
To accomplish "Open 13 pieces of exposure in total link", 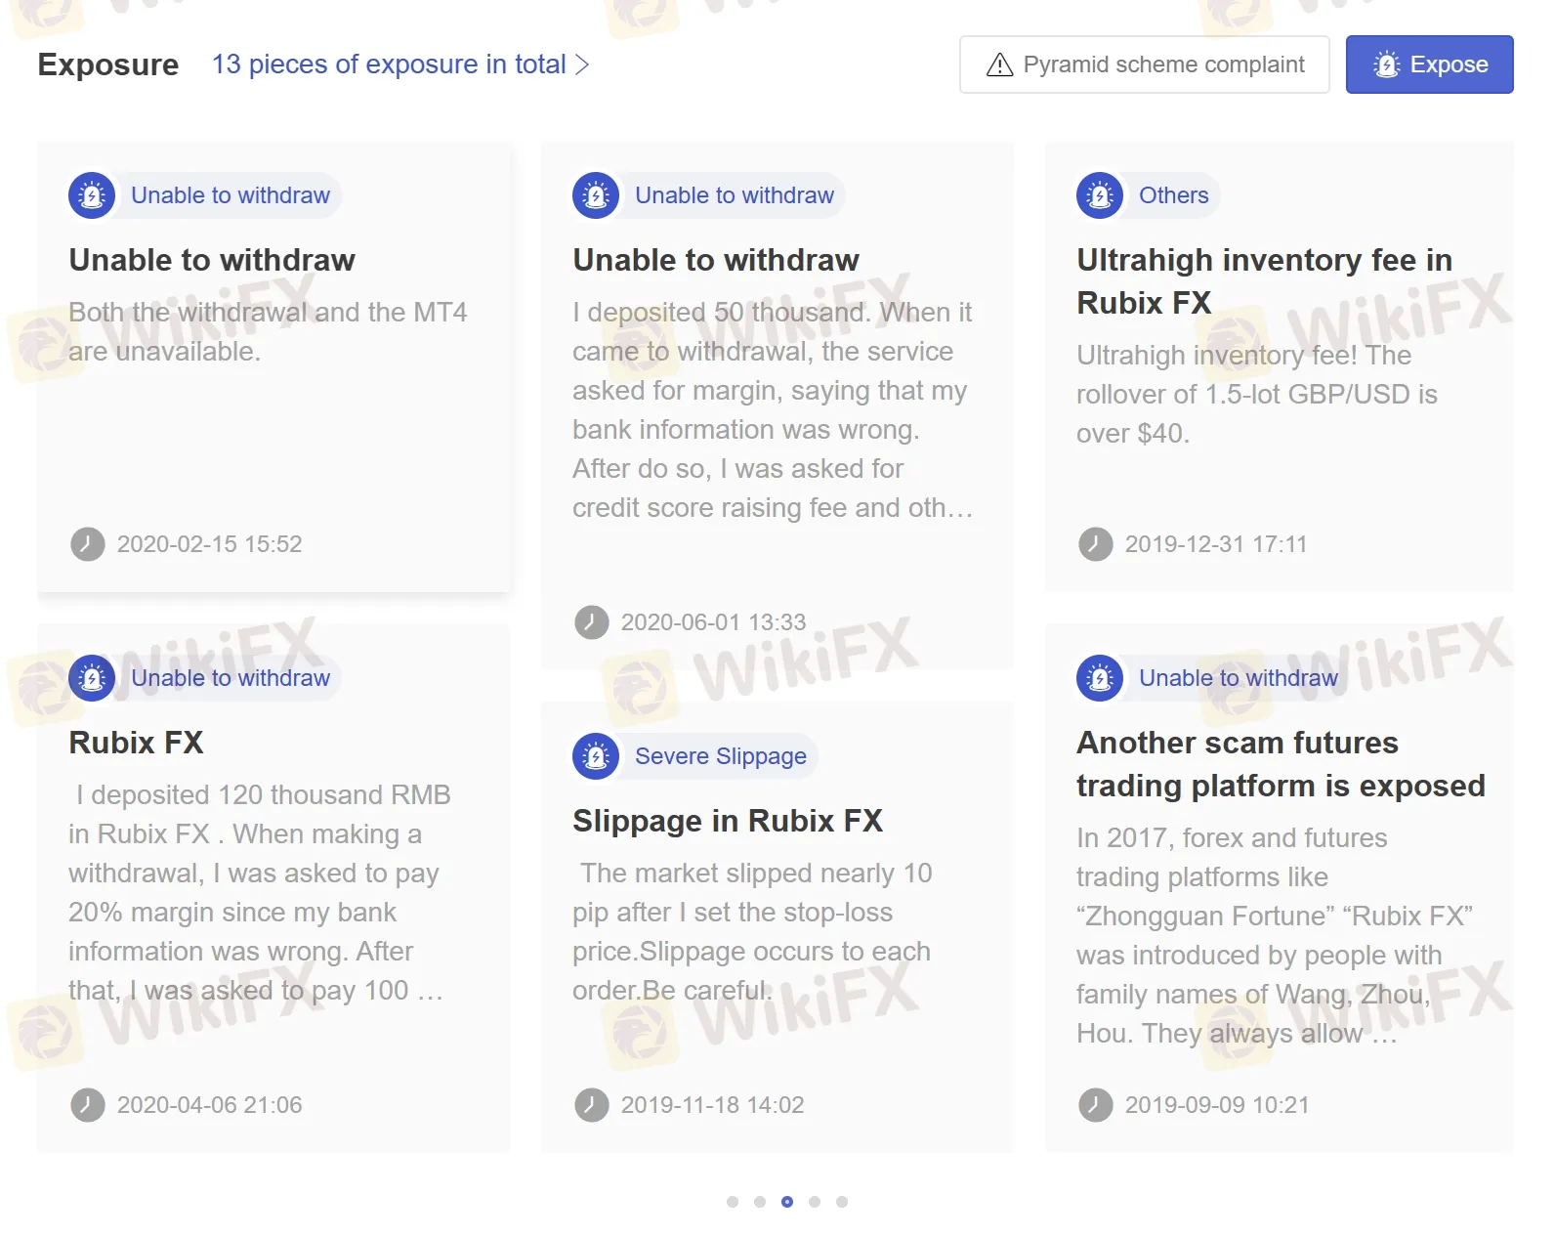I will tap(400, 64).
